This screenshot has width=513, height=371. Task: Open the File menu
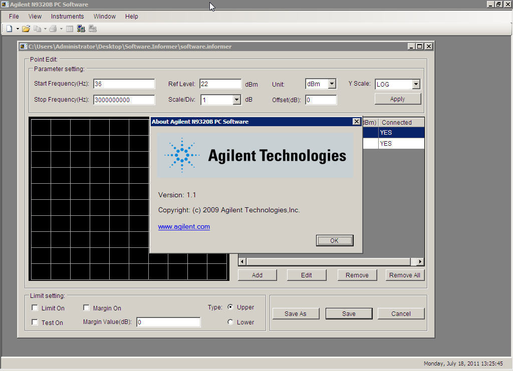pyautogui.click(x=14, y=17)
